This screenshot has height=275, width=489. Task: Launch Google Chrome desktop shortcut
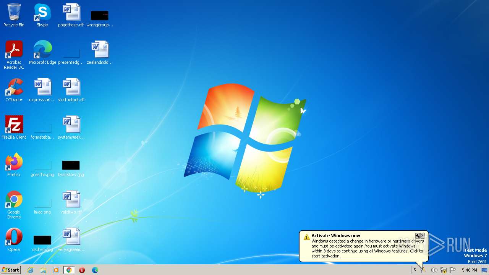click(x=14, y=205)
